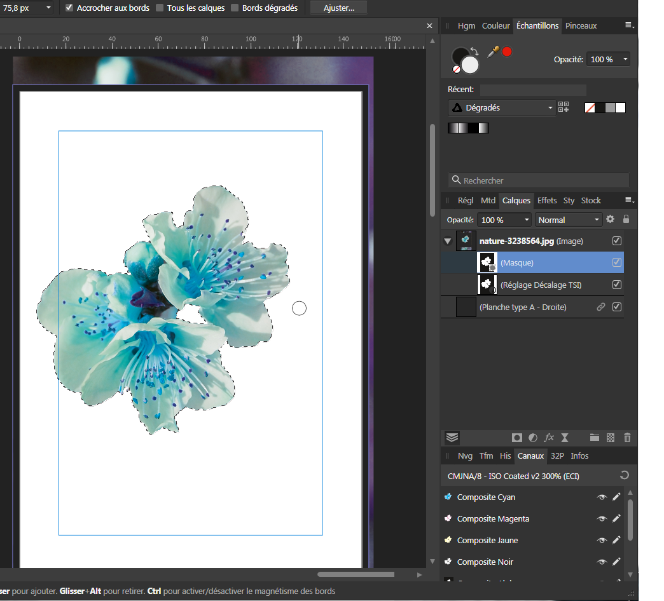
Task: Delete selected layer with trash icon
Action: coord(627,438)
